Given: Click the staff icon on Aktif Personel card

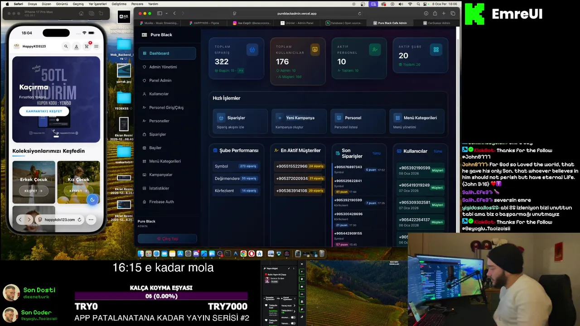Looking at the screenshot, I should pyautogui.click(x=375, y=50).
